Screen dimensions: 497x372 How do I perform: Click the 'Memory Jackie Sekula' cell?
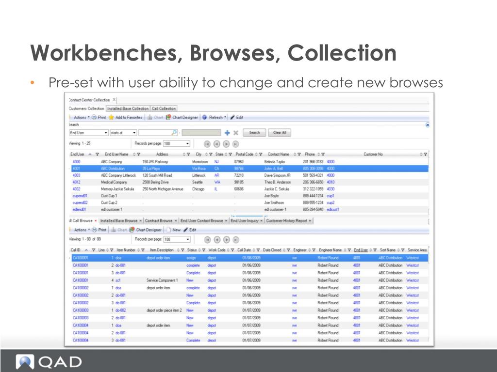tap(117, 189)
